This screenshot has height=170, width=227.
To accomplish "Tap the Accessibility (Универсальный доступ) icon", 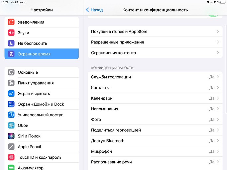I will pos(11,115).
